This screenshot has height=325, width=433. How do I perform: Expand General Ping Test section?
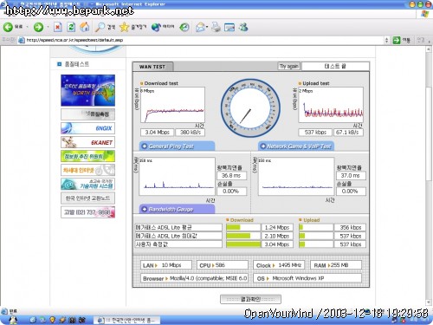177,146
